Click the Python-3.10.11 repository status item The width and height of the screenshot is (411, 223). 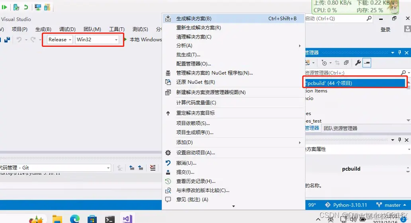pyautogui.click(x=346, y=205)
